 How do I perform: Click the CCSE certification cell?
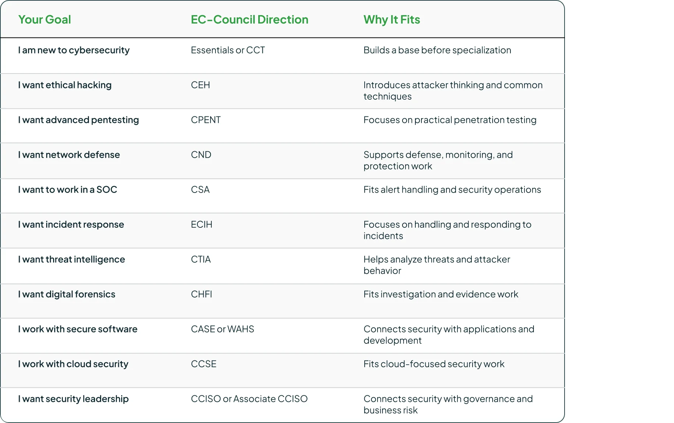pos(204,364)
